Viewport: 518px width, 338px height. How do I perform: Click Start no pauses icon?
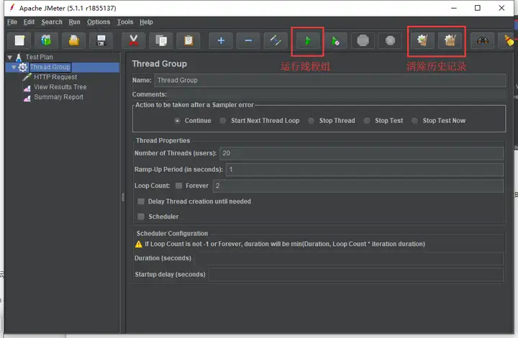coord(335,40)
